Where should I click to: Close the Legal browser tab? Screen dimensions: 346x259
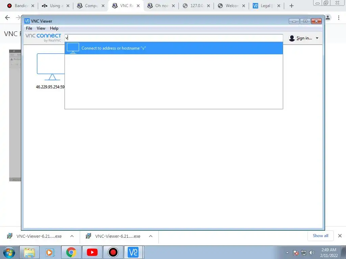279,6
